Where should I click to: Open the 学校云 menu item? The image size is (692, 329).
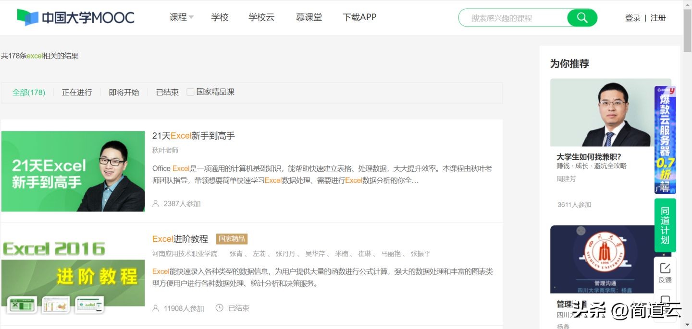coord(261,17)
